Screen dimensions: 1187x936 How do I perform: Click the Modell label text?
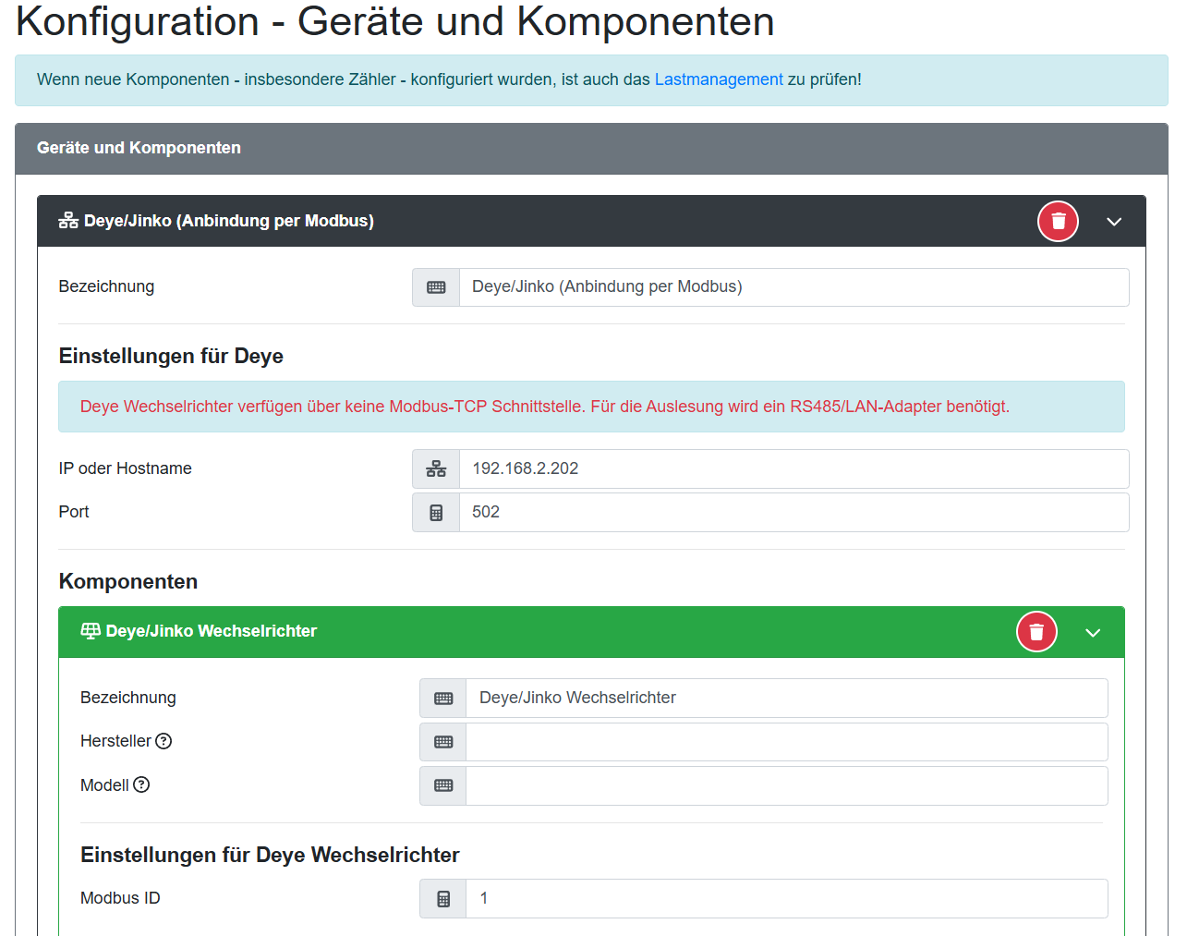104,785
